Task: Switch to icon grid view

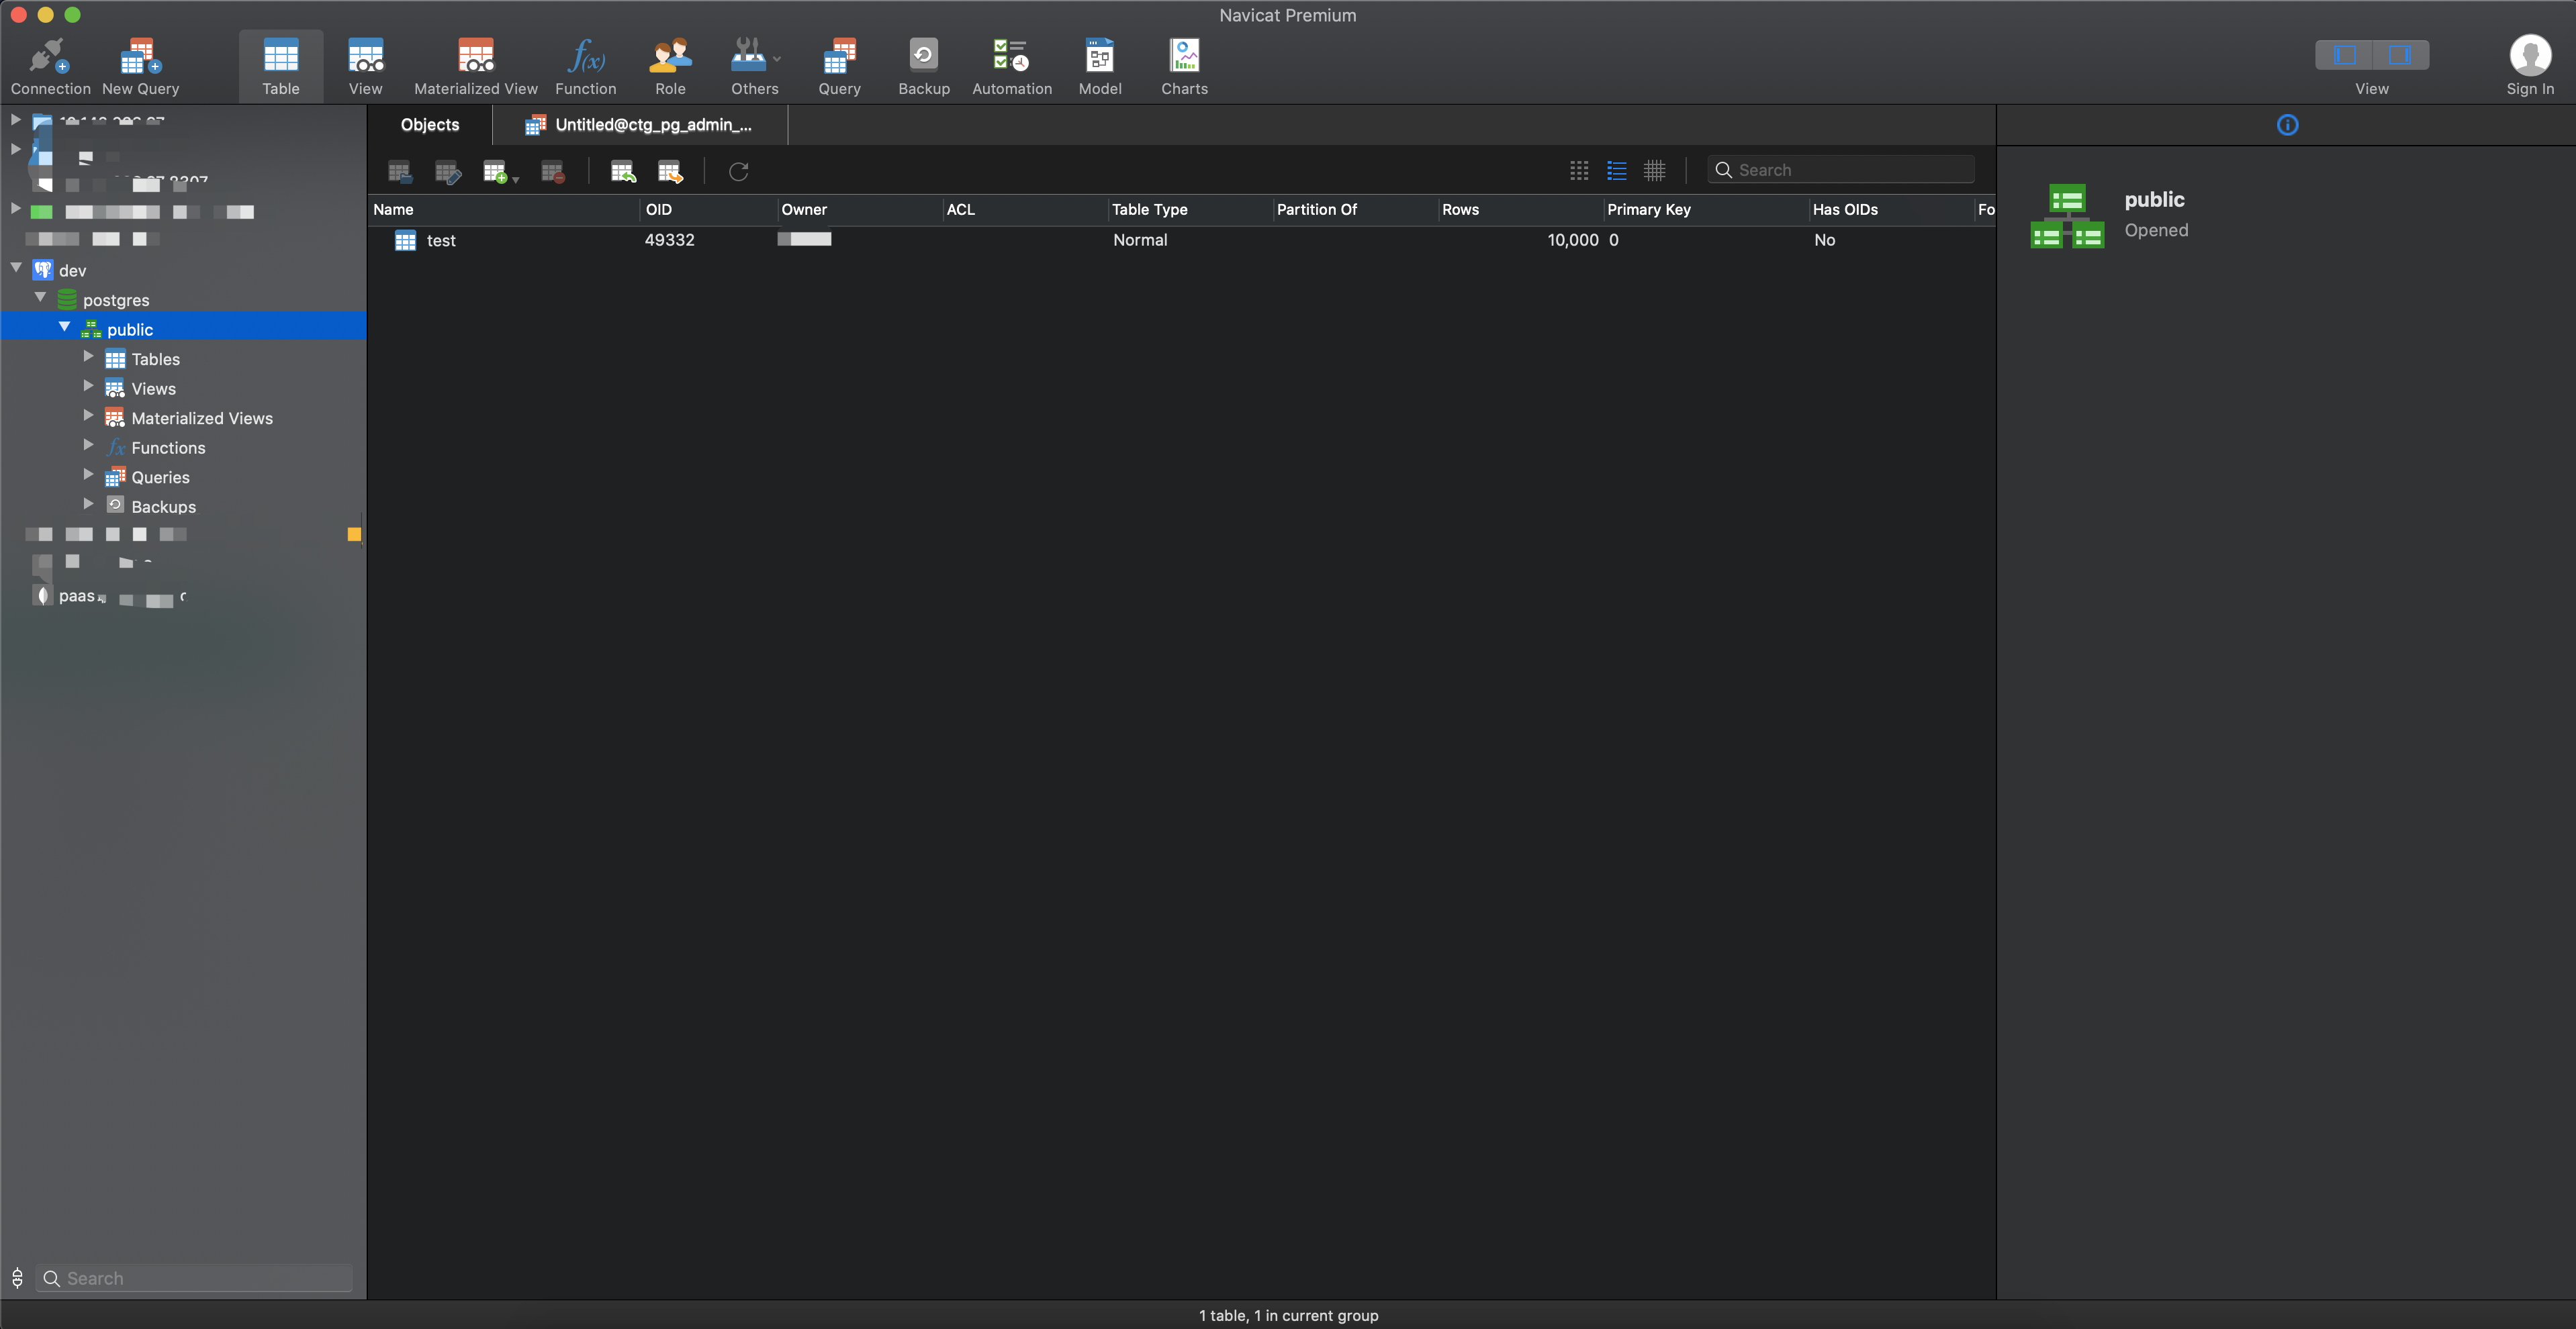Action: pos(1579,171)
